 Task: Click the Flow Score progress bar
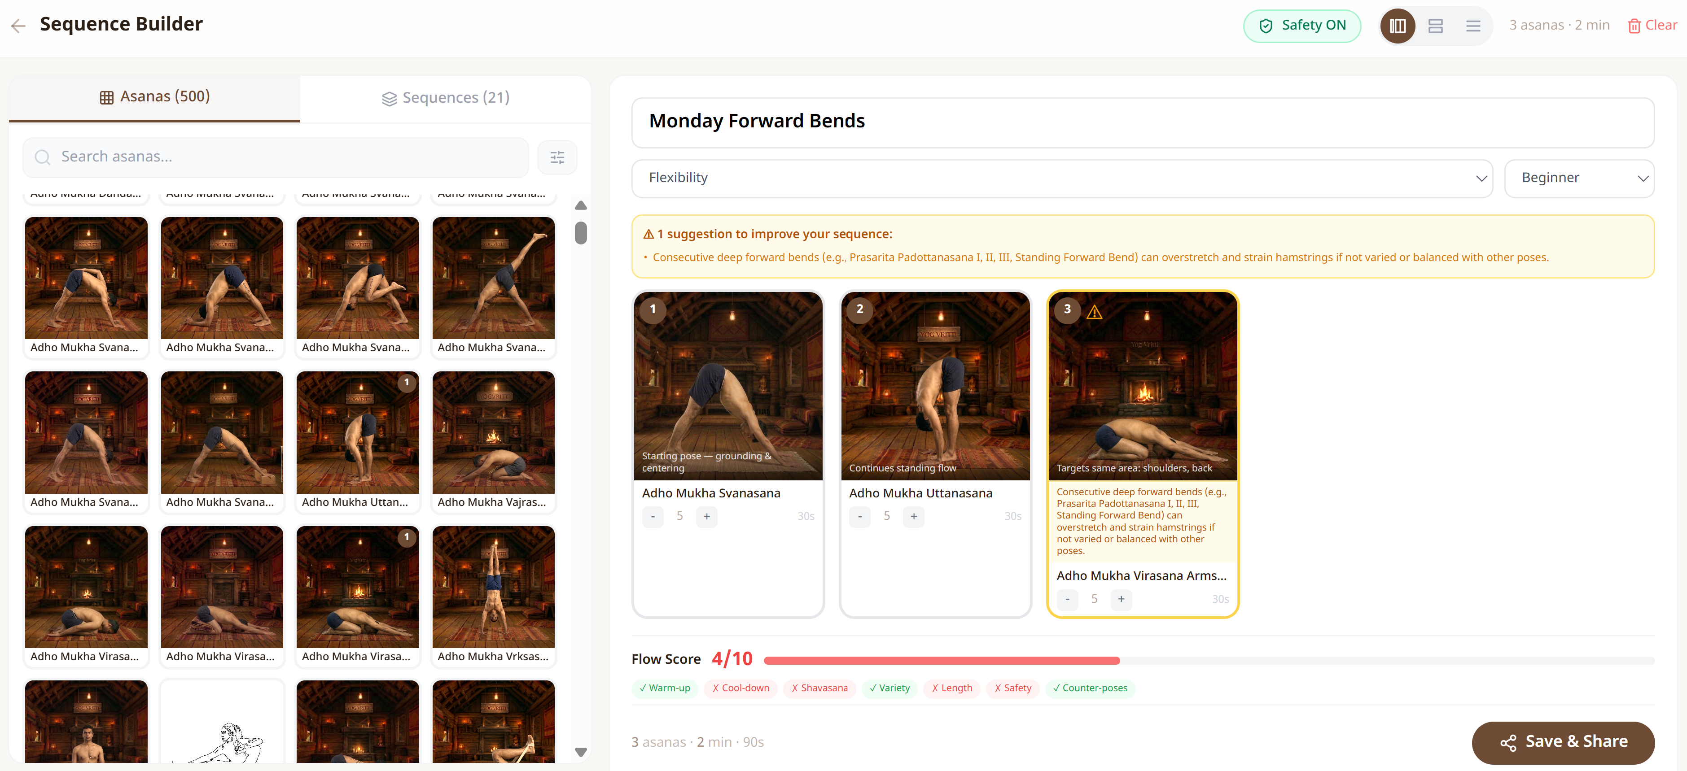click(x=1209, y=661)
